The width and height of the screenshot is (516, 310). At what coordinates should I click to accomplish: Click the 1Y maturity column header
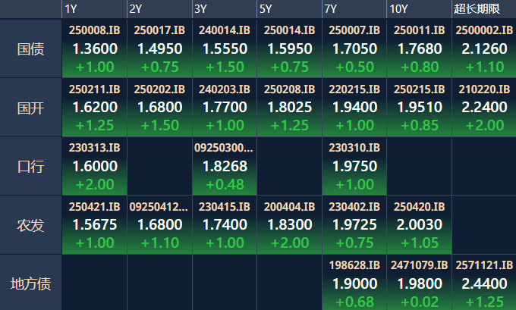71,9
